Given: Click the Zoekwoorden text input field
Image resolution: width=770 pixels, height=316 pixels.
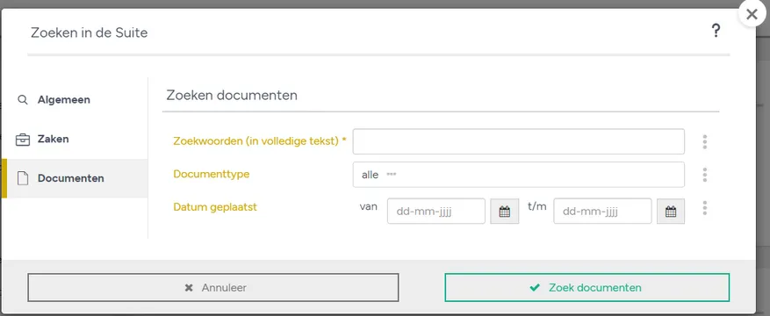Looking at the screenshot, I should point(519,141).
